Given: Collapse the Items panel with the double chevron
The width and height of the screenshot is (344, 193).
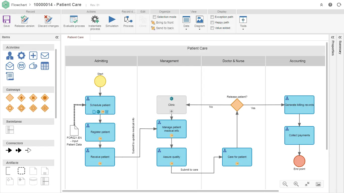Looking at the screenshot, I should point(57,37).
